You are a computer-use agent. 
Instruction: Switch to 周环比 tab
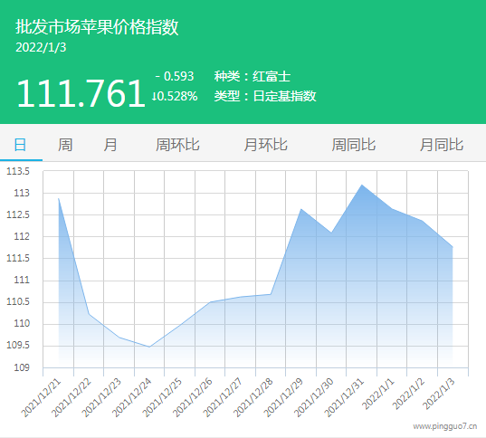(177, 145)
